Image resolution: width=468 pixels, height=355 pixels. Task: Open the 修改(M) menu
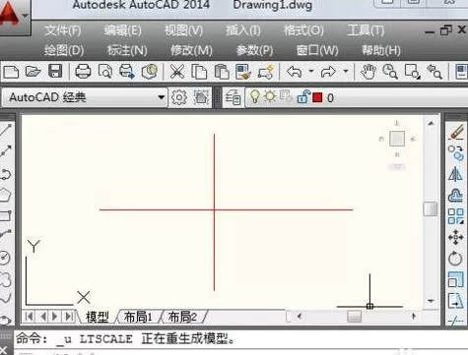pos(191,50)
